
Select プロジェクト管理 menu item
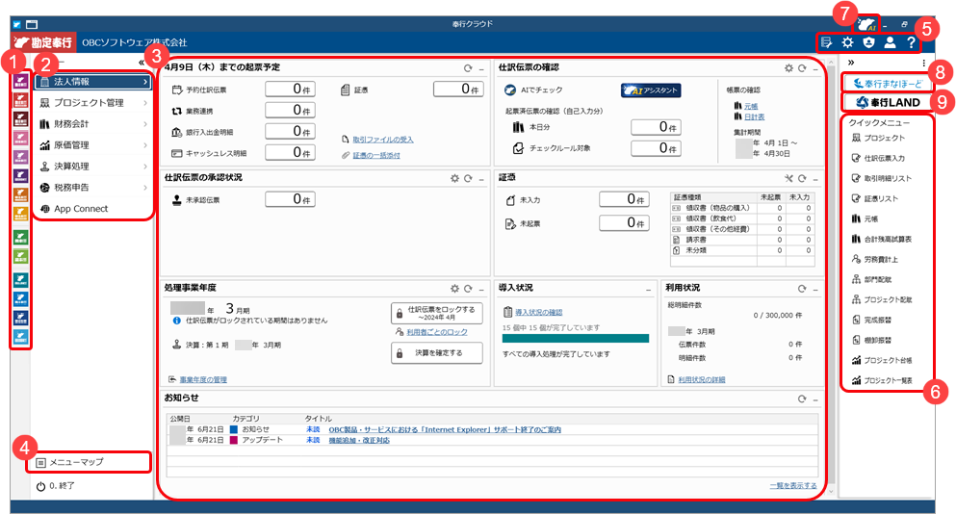click(92, 102)
